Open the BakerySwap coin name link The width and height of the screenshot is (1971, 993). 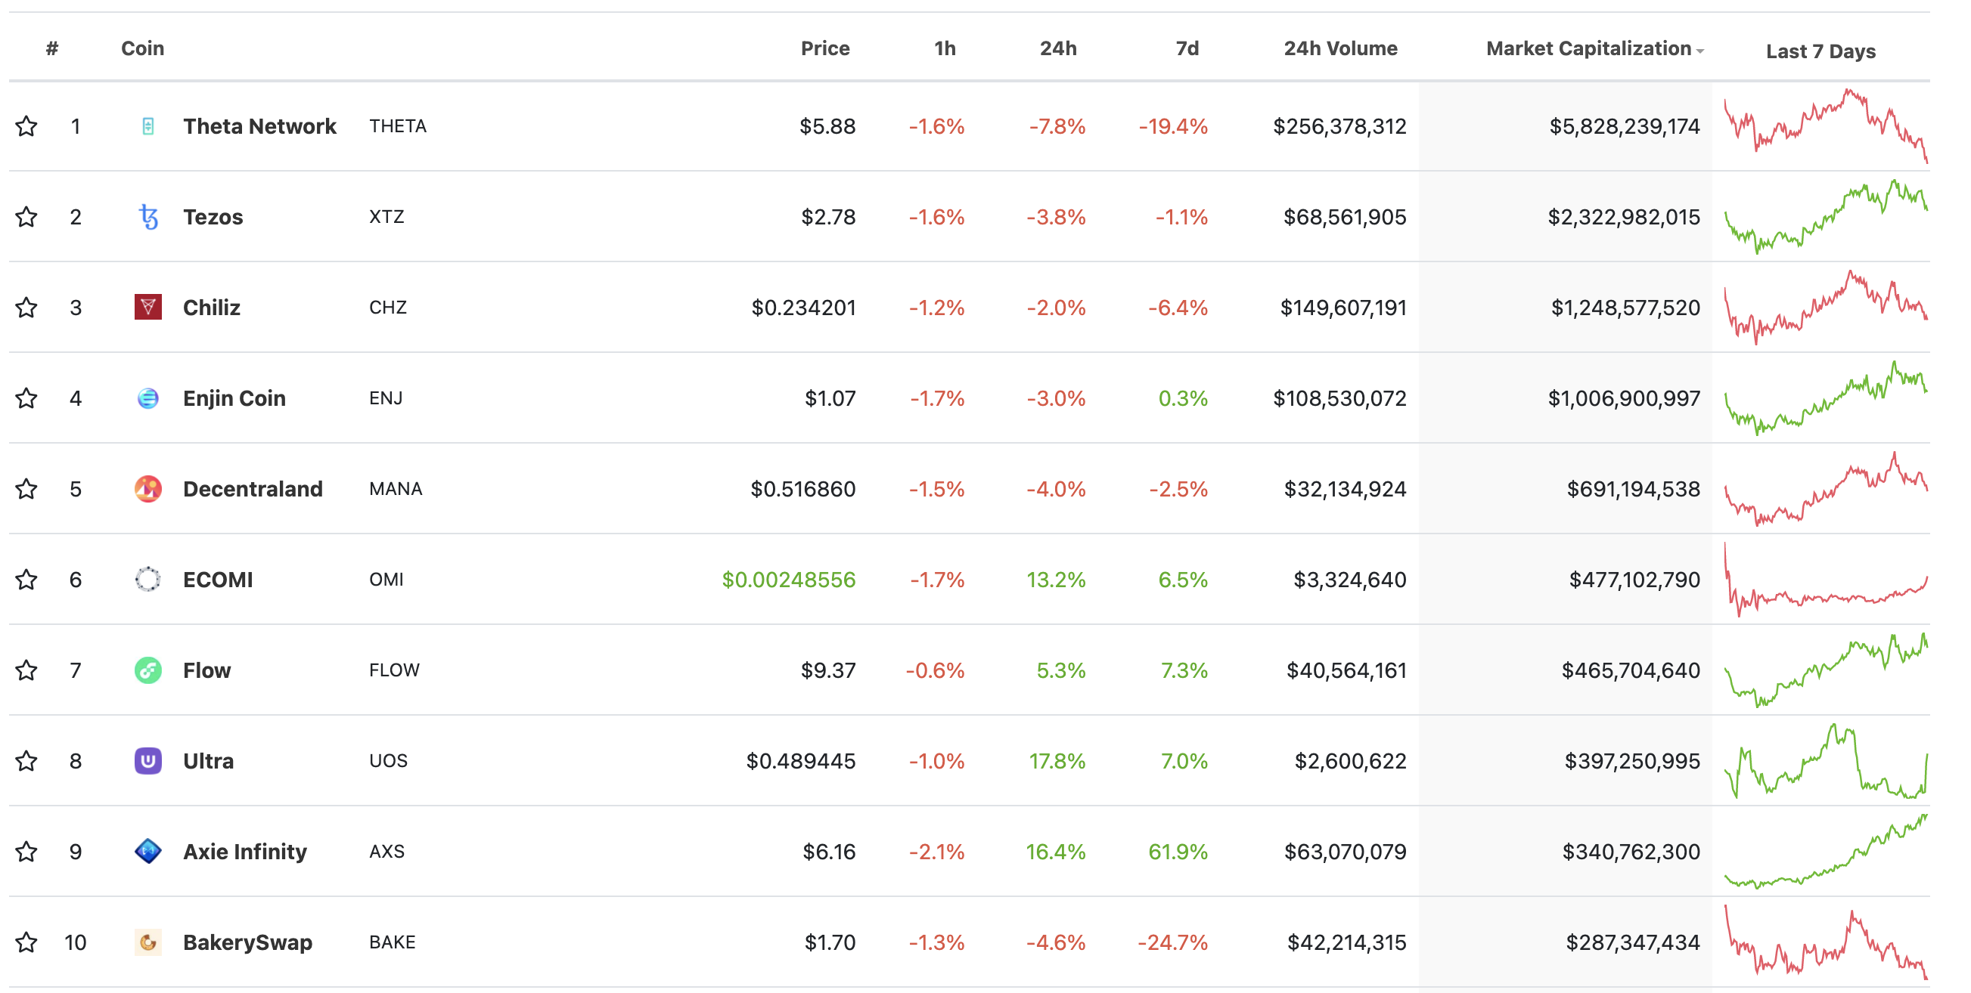coord(247,942)
